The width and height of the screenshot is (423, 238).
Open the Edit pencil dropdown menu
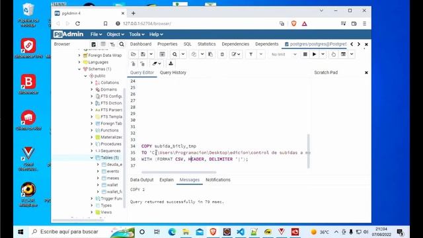[x=236, y=54]
